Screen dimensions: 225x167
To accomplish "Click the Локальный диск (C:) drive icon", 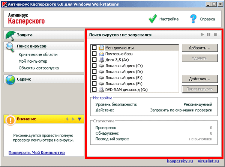I will click(x=101, y=66).
